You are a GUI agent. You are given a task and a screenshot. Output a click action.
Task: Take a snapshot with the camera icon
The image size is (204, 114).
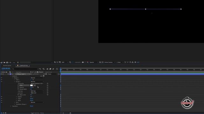[x=83, y=62]
